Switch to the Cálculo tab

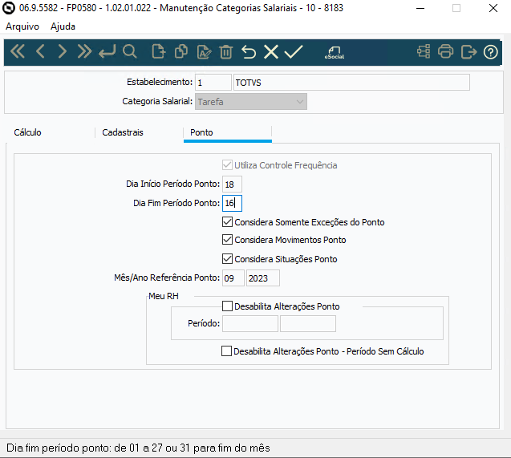[x=27, y=132]
